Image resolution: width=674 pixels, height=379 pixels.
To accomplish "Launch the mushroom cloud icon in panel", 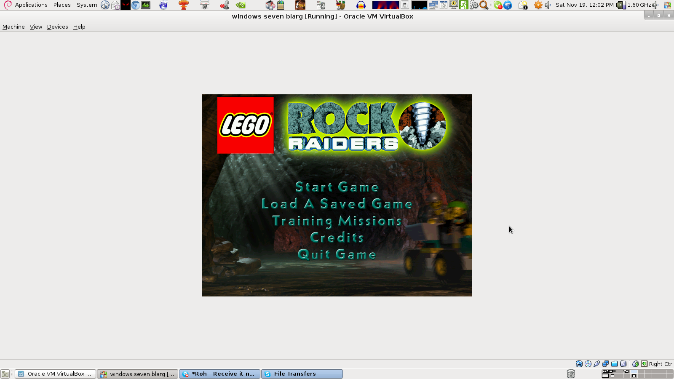I will 184,5.
